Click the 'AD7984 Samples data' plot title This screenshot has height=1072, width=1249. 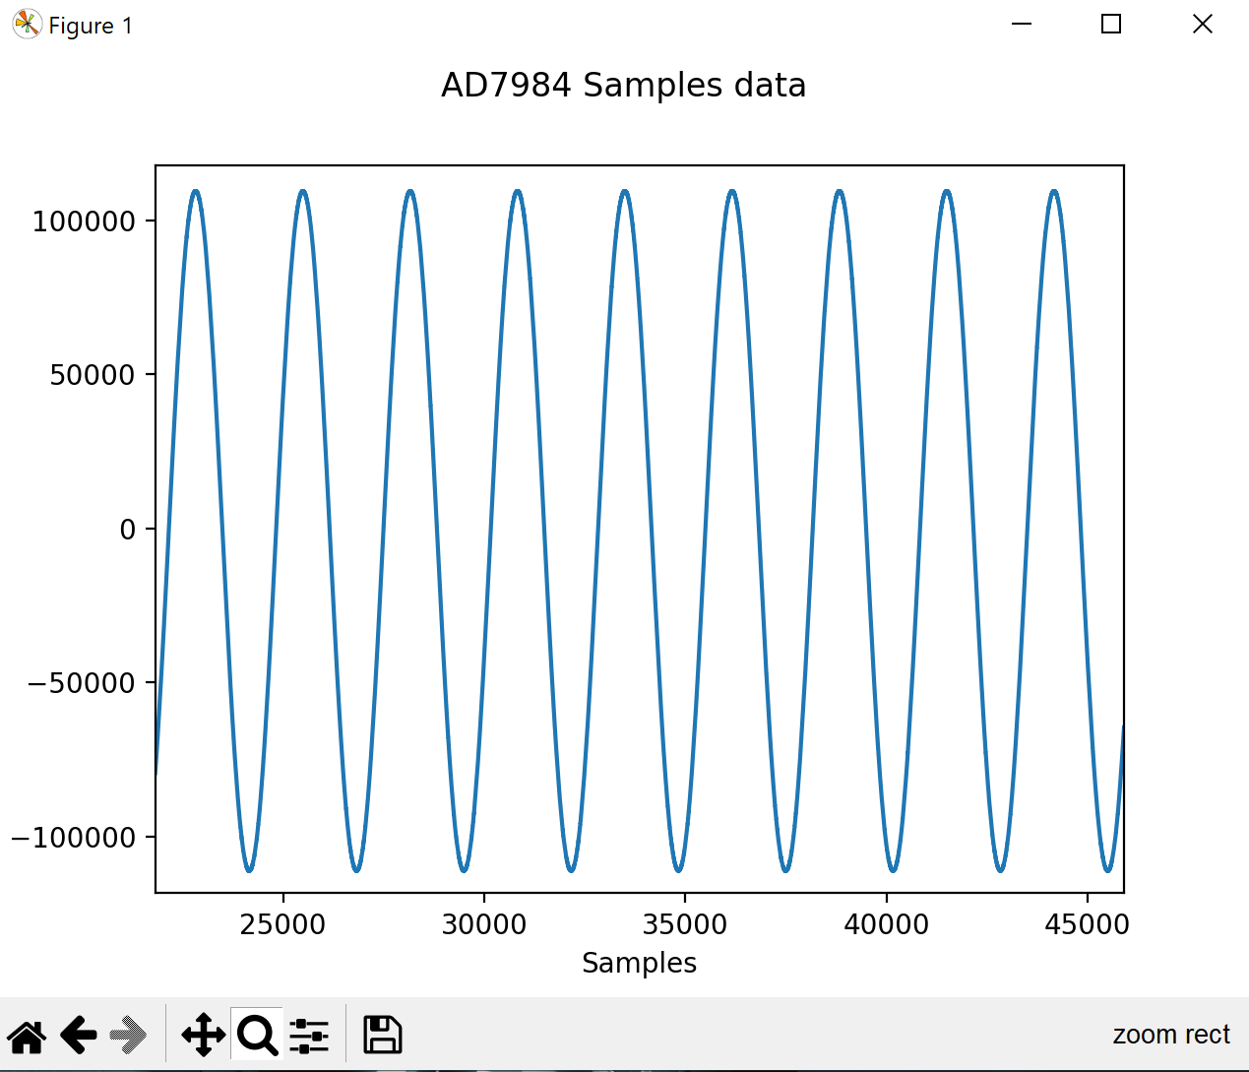(623, 86)
